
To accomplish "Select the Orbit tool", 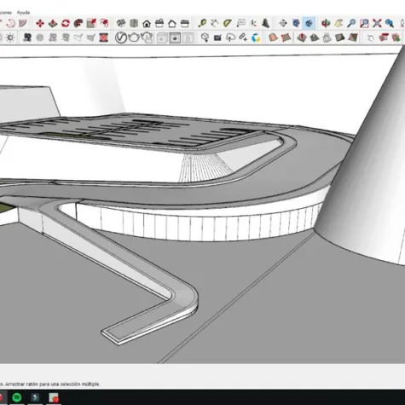I will click(326, 23).
